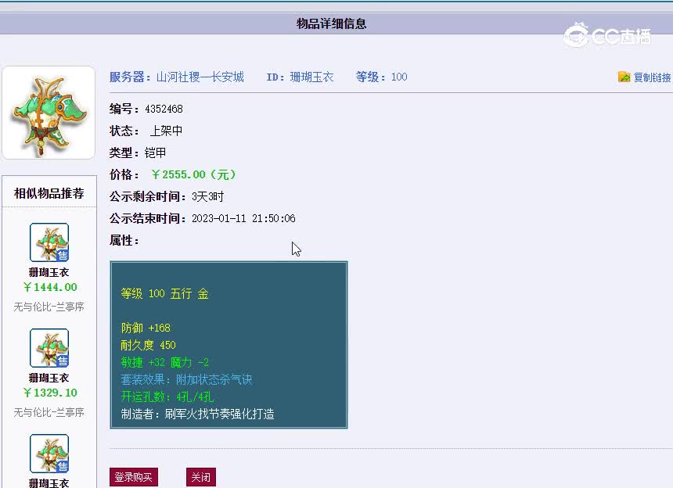This screenshot has height=488, width=673.
Task: Click the 制造者 line in attributes
Action: coord(197,414)
